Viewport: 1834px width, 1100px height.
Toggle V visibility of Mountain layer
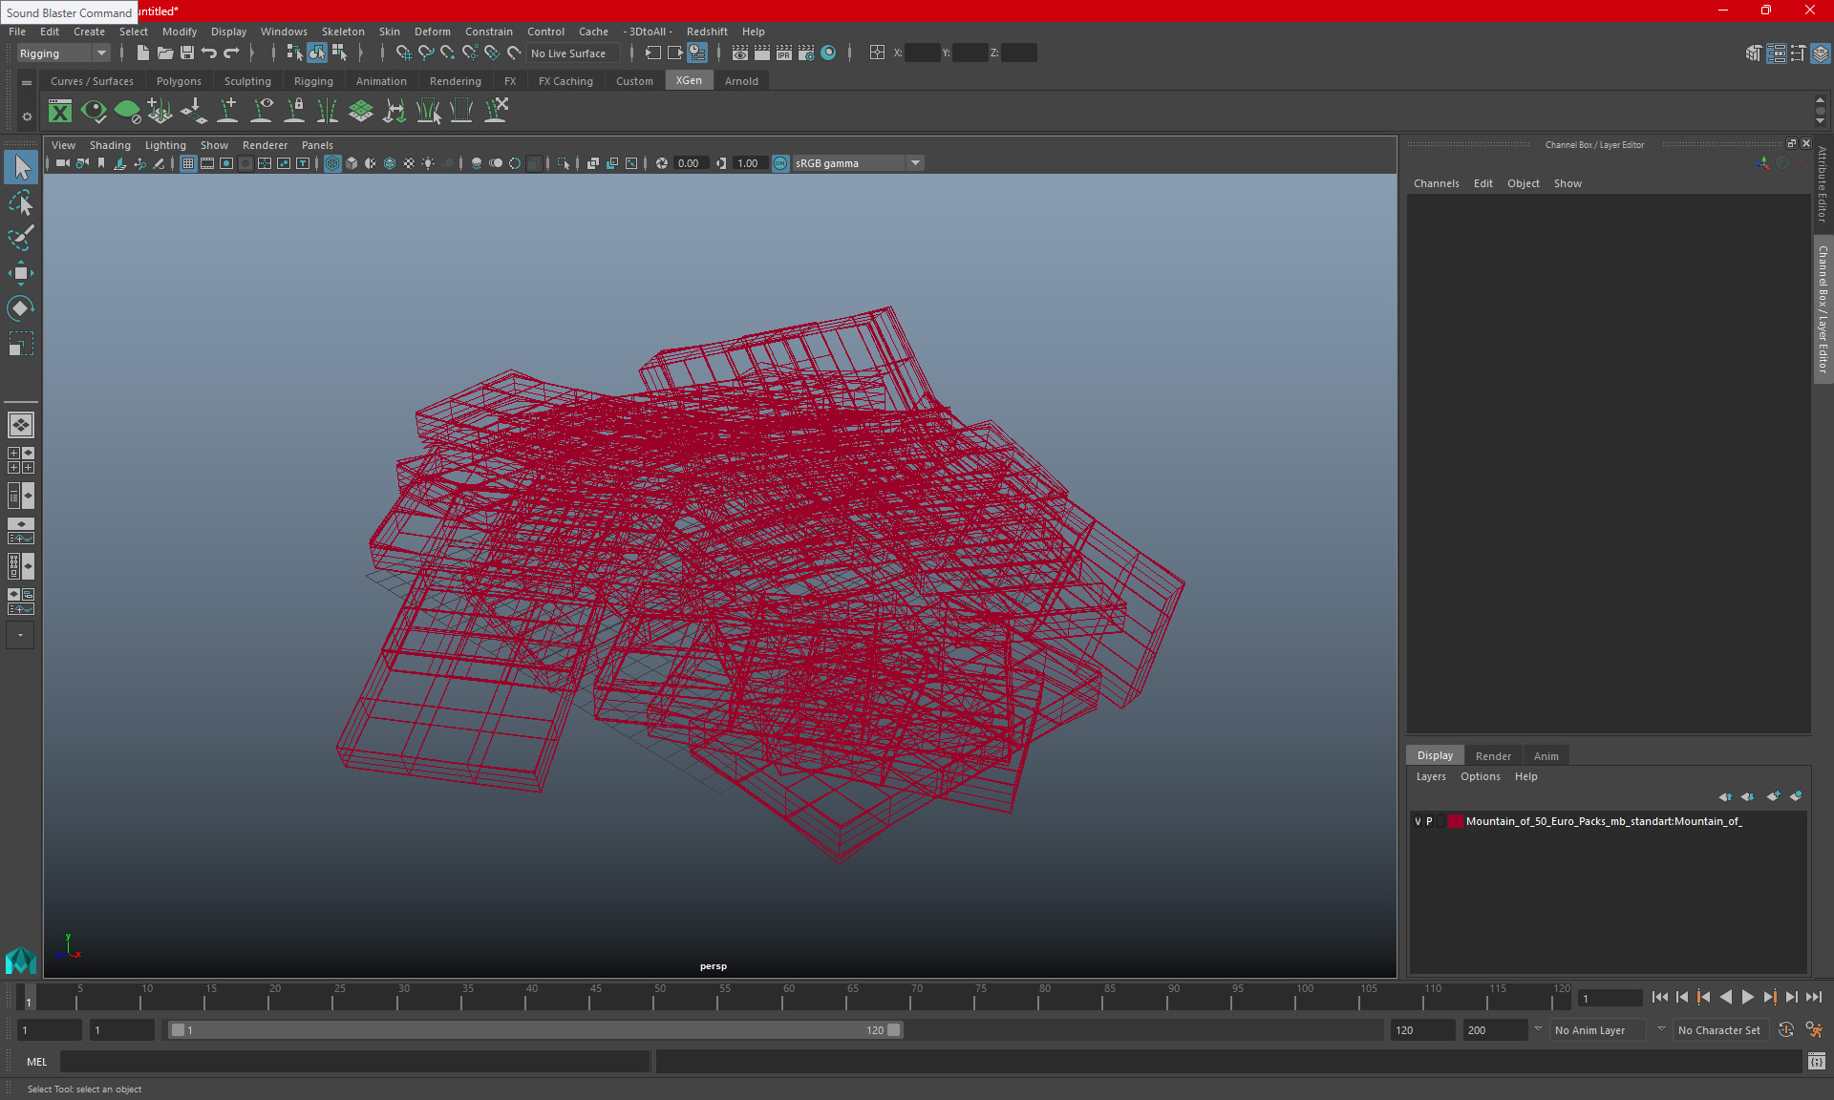coord(1418,821)
